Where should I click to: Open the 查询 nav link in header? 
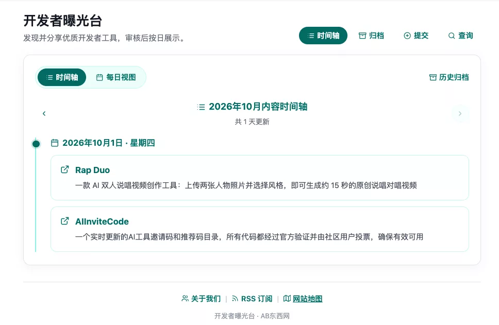point(460,36)
